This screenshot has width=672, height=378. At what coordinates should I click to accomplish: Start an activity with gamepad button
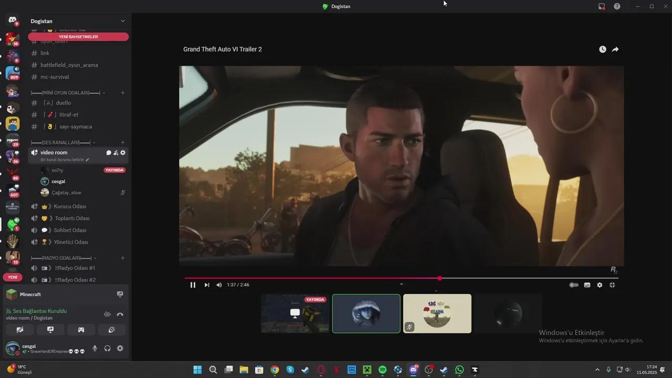[81, 330]
